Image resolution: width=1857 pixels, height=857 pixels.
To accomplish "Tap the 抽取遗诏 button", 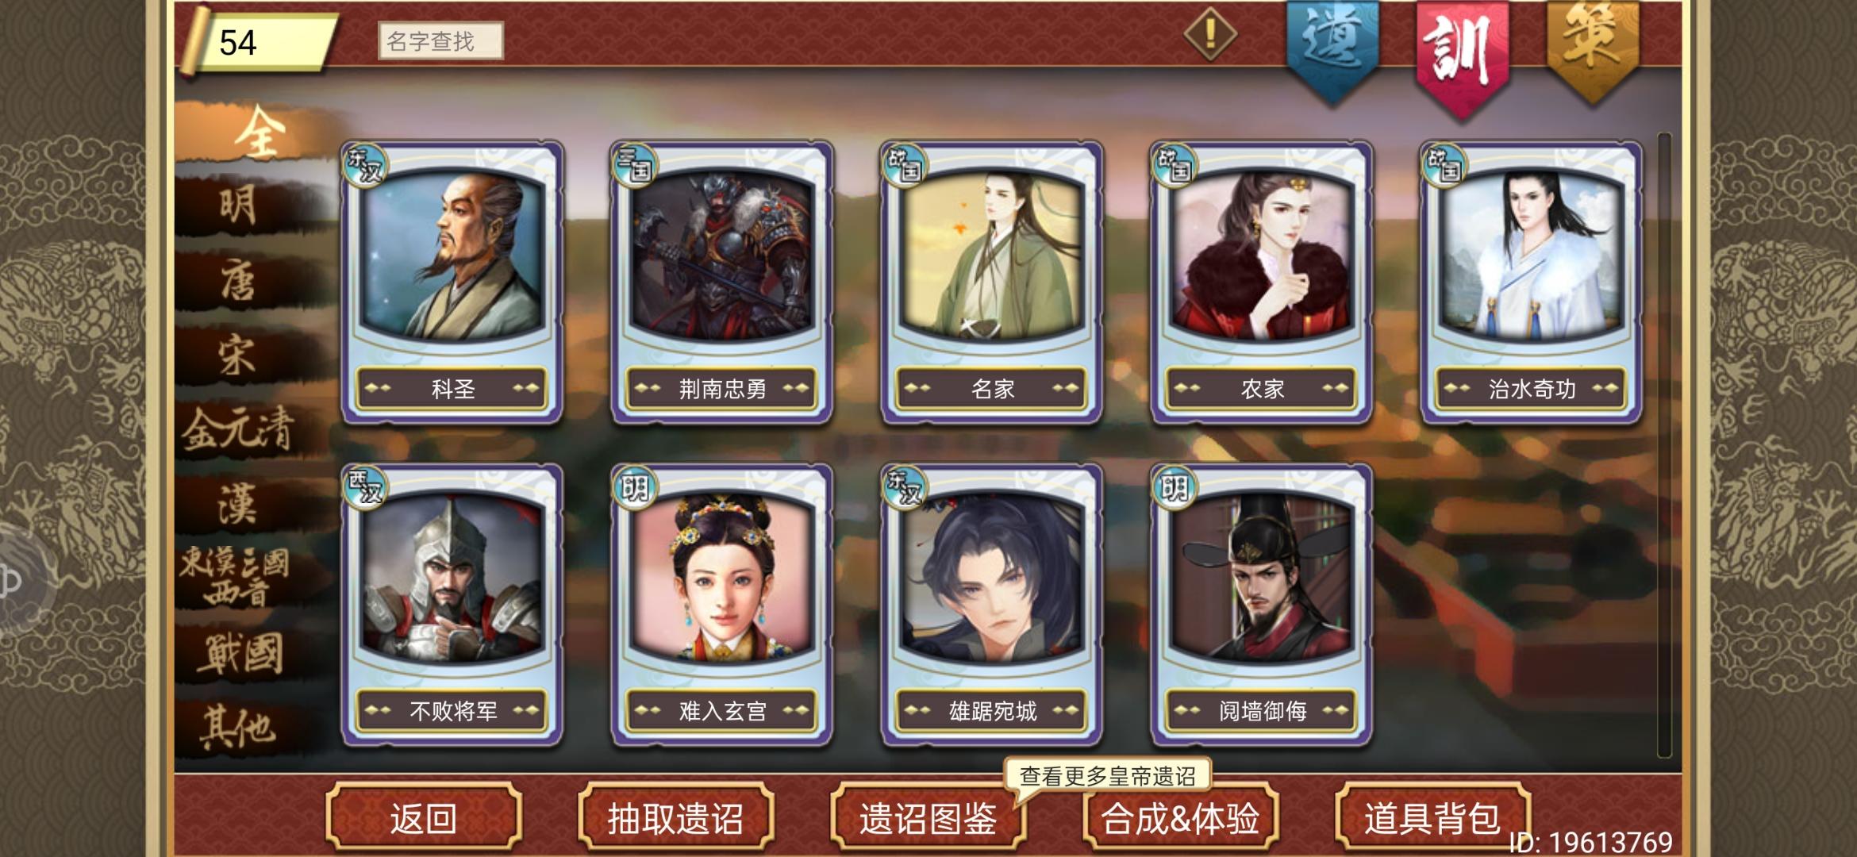I will point(676,817).
